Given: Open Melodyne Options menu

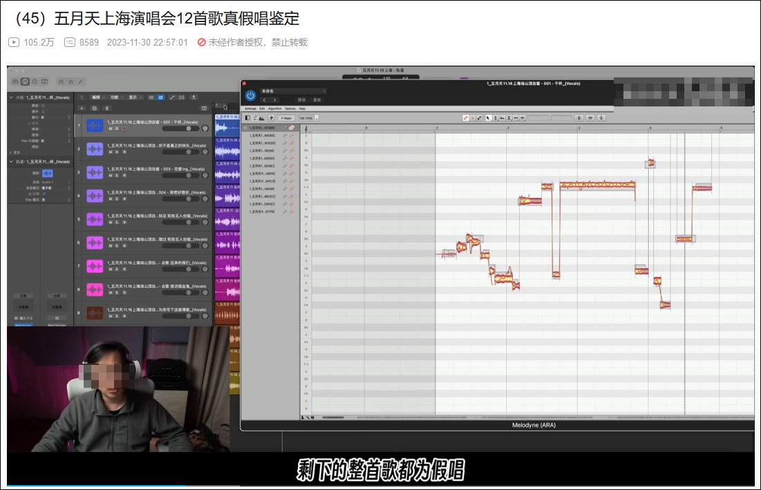Looking at the screenshot, I should pos(290,109).
